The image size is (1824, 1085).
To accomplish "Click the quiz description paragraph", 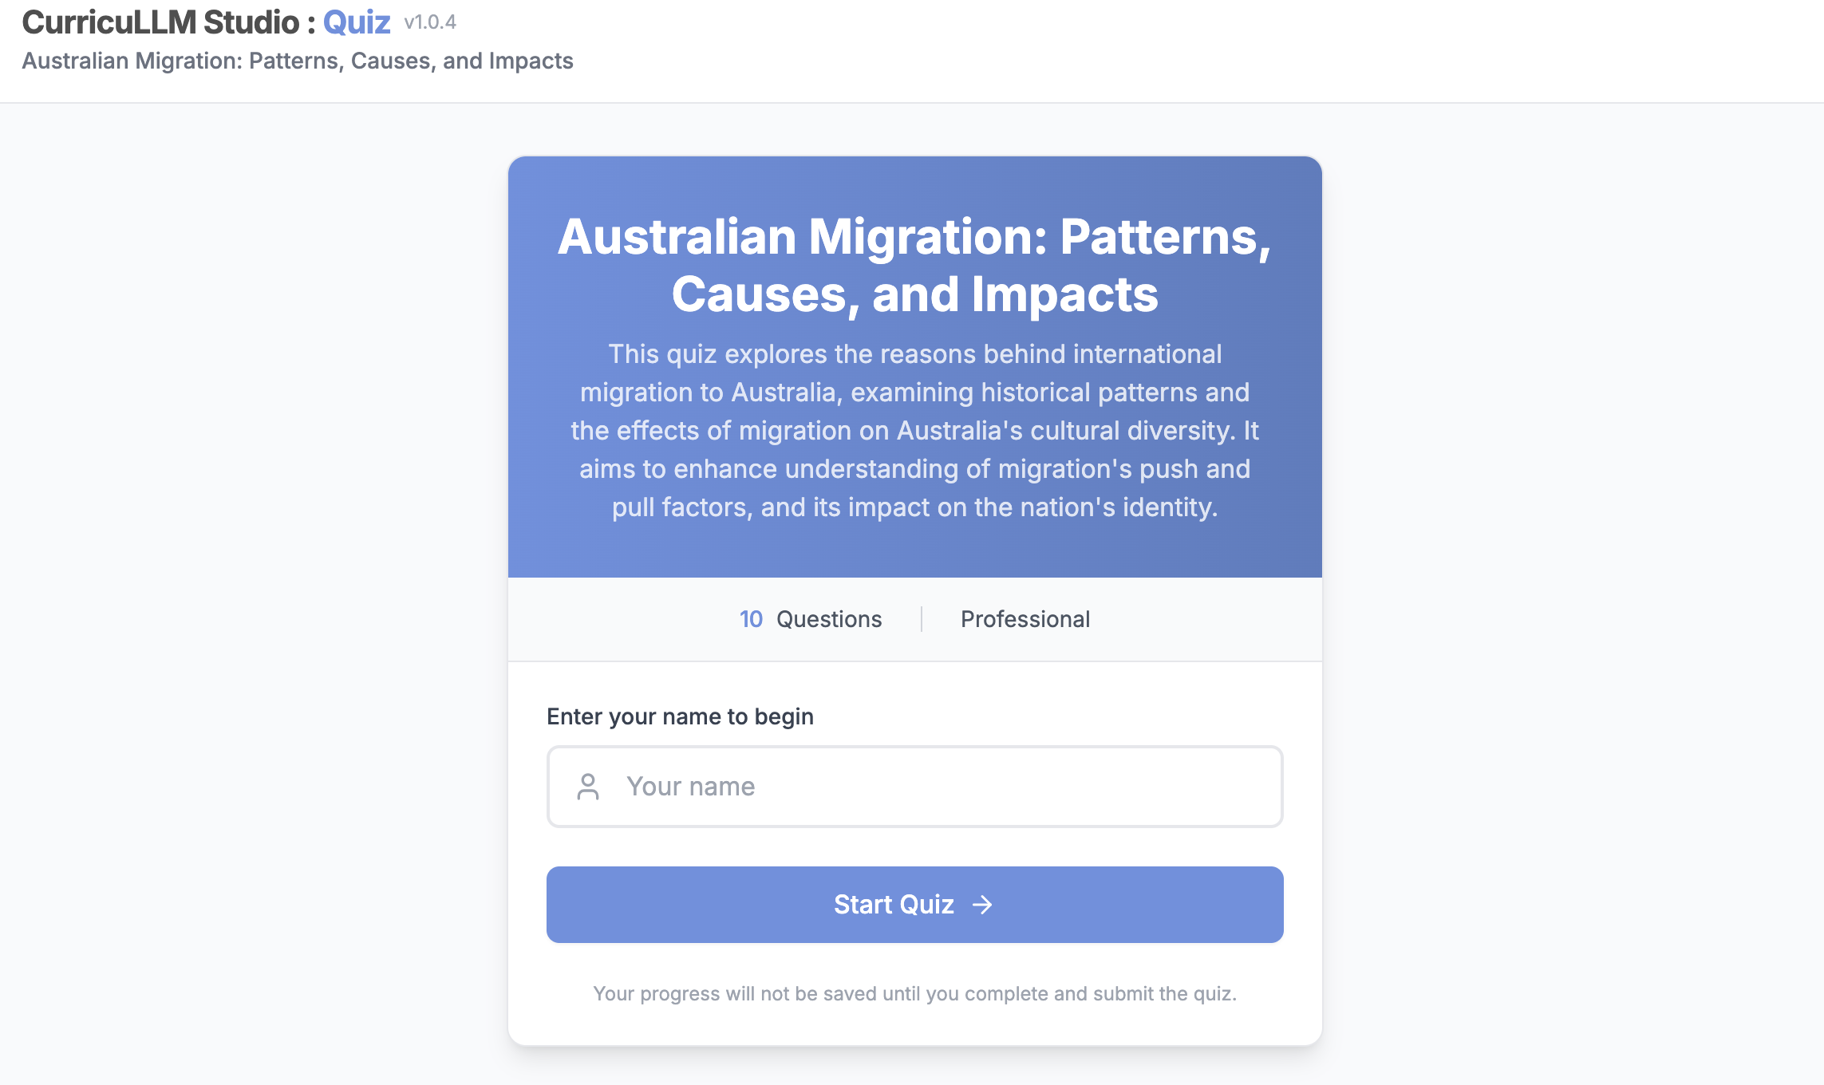I will (x=914, y=431).
